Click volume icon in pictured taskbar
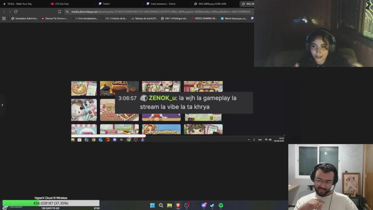 (x=270, y=140)
